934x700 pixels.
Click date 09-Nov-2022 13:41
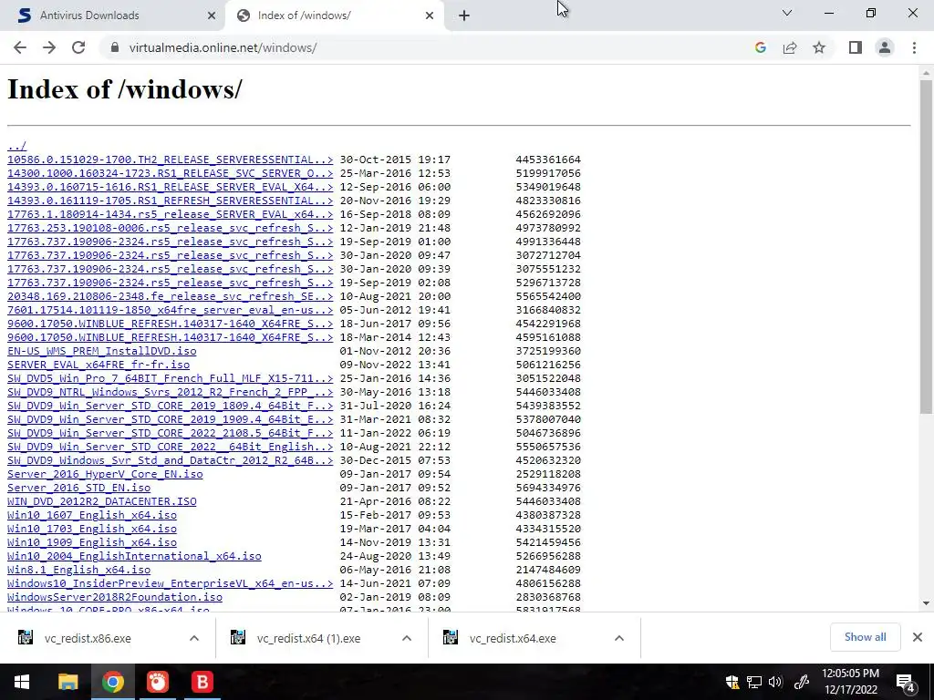pyautogui.click(x=396, y=365)
